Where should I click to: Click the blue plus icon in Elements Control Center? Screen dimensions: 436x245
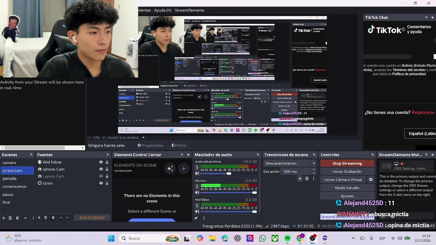[183, 168]
